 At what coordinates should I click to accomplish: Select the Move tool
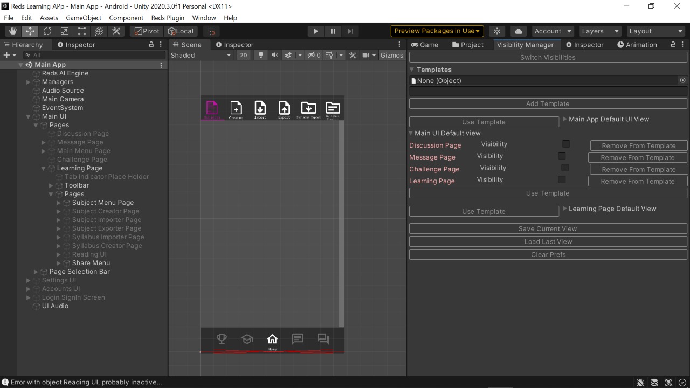coord(30,31)
